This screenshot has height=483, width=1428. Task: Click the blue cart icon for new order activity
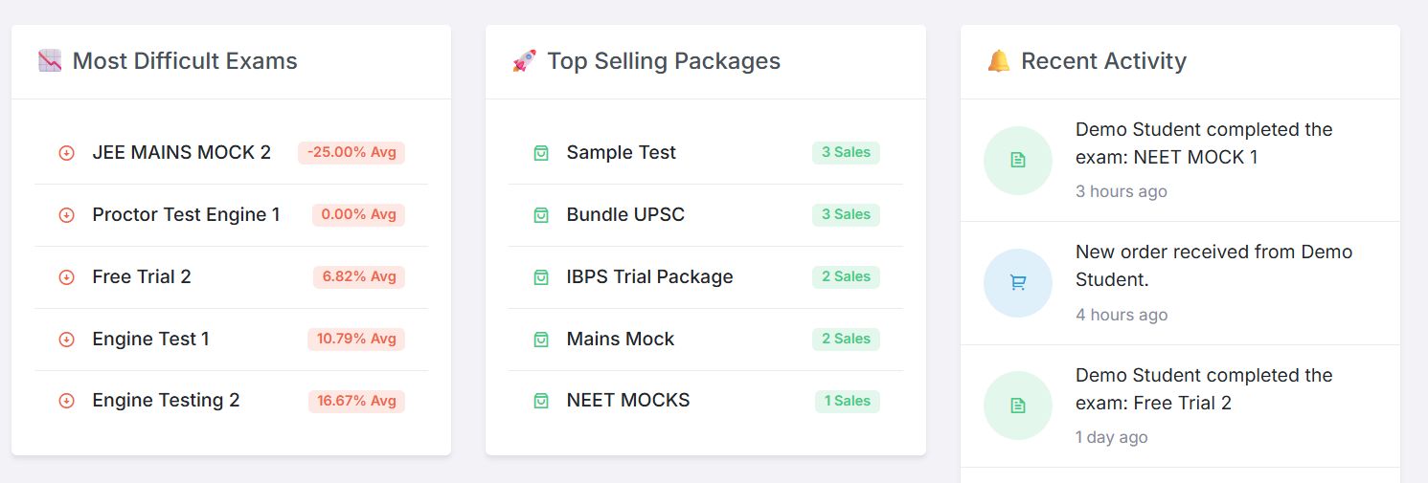(x=1018, y=282)
